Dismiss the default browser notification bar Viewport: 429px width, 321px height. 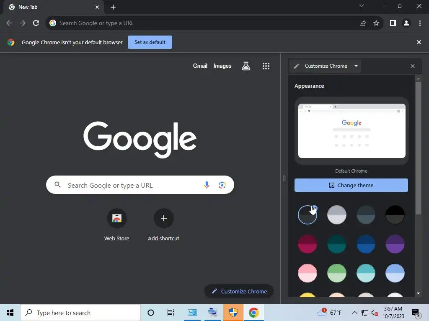tap(419, 42)
